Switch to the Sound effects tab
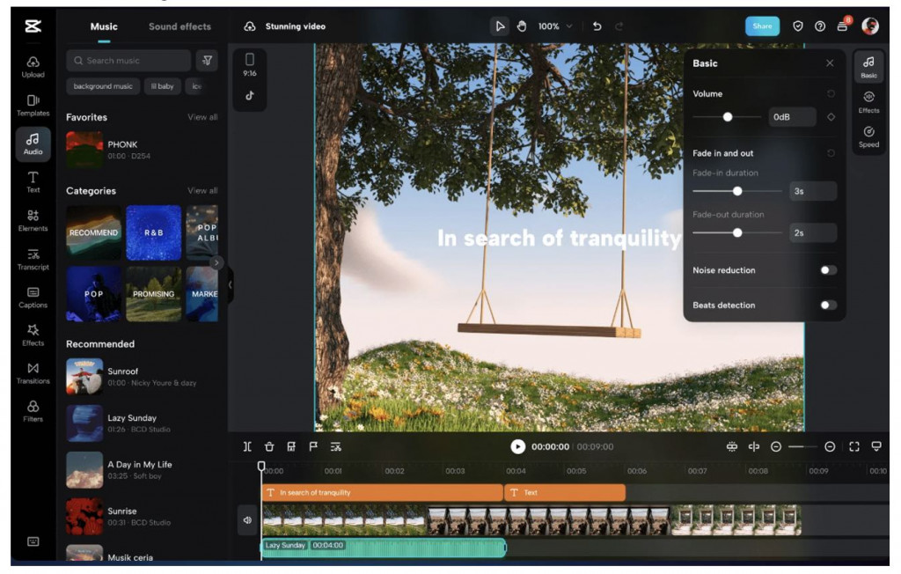901x574 pixels. point(179,26)
